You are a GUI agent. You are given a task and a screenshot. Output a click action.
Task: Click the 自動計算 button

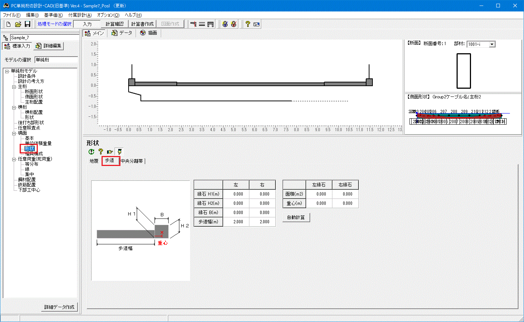(x=296, y=217)
